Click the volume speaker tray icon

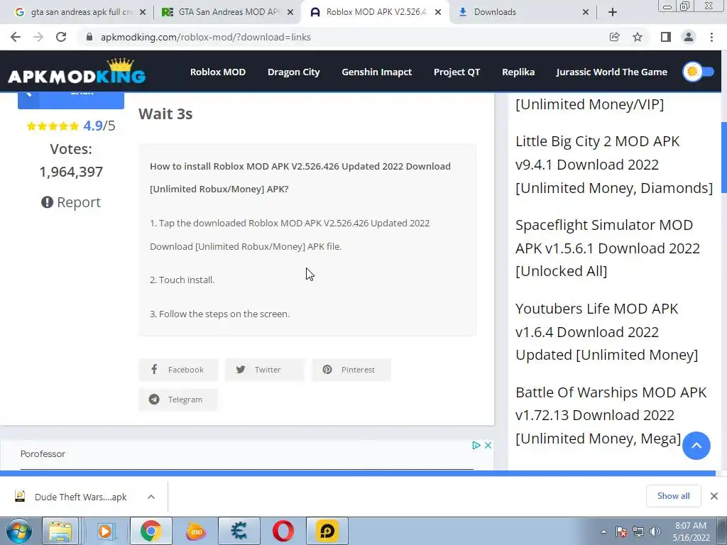[x=655, y=532]
